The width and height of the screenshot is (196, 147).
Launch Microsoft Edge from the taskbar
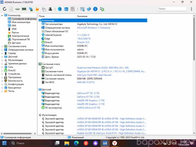[x=76, y=143]
